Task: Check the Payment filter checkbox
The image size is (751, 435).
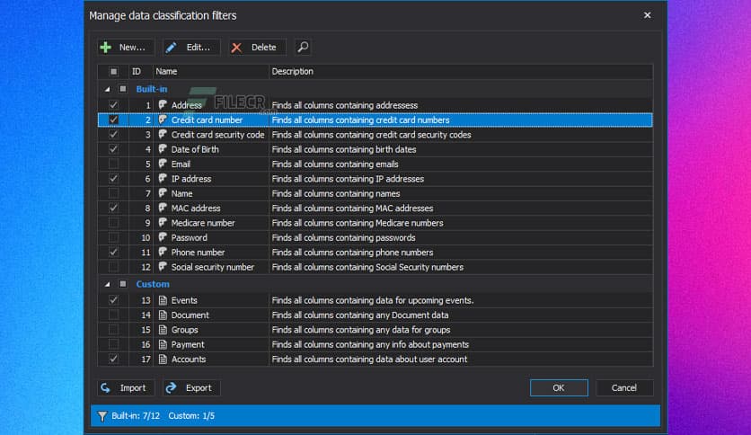Action: point(113,344)
